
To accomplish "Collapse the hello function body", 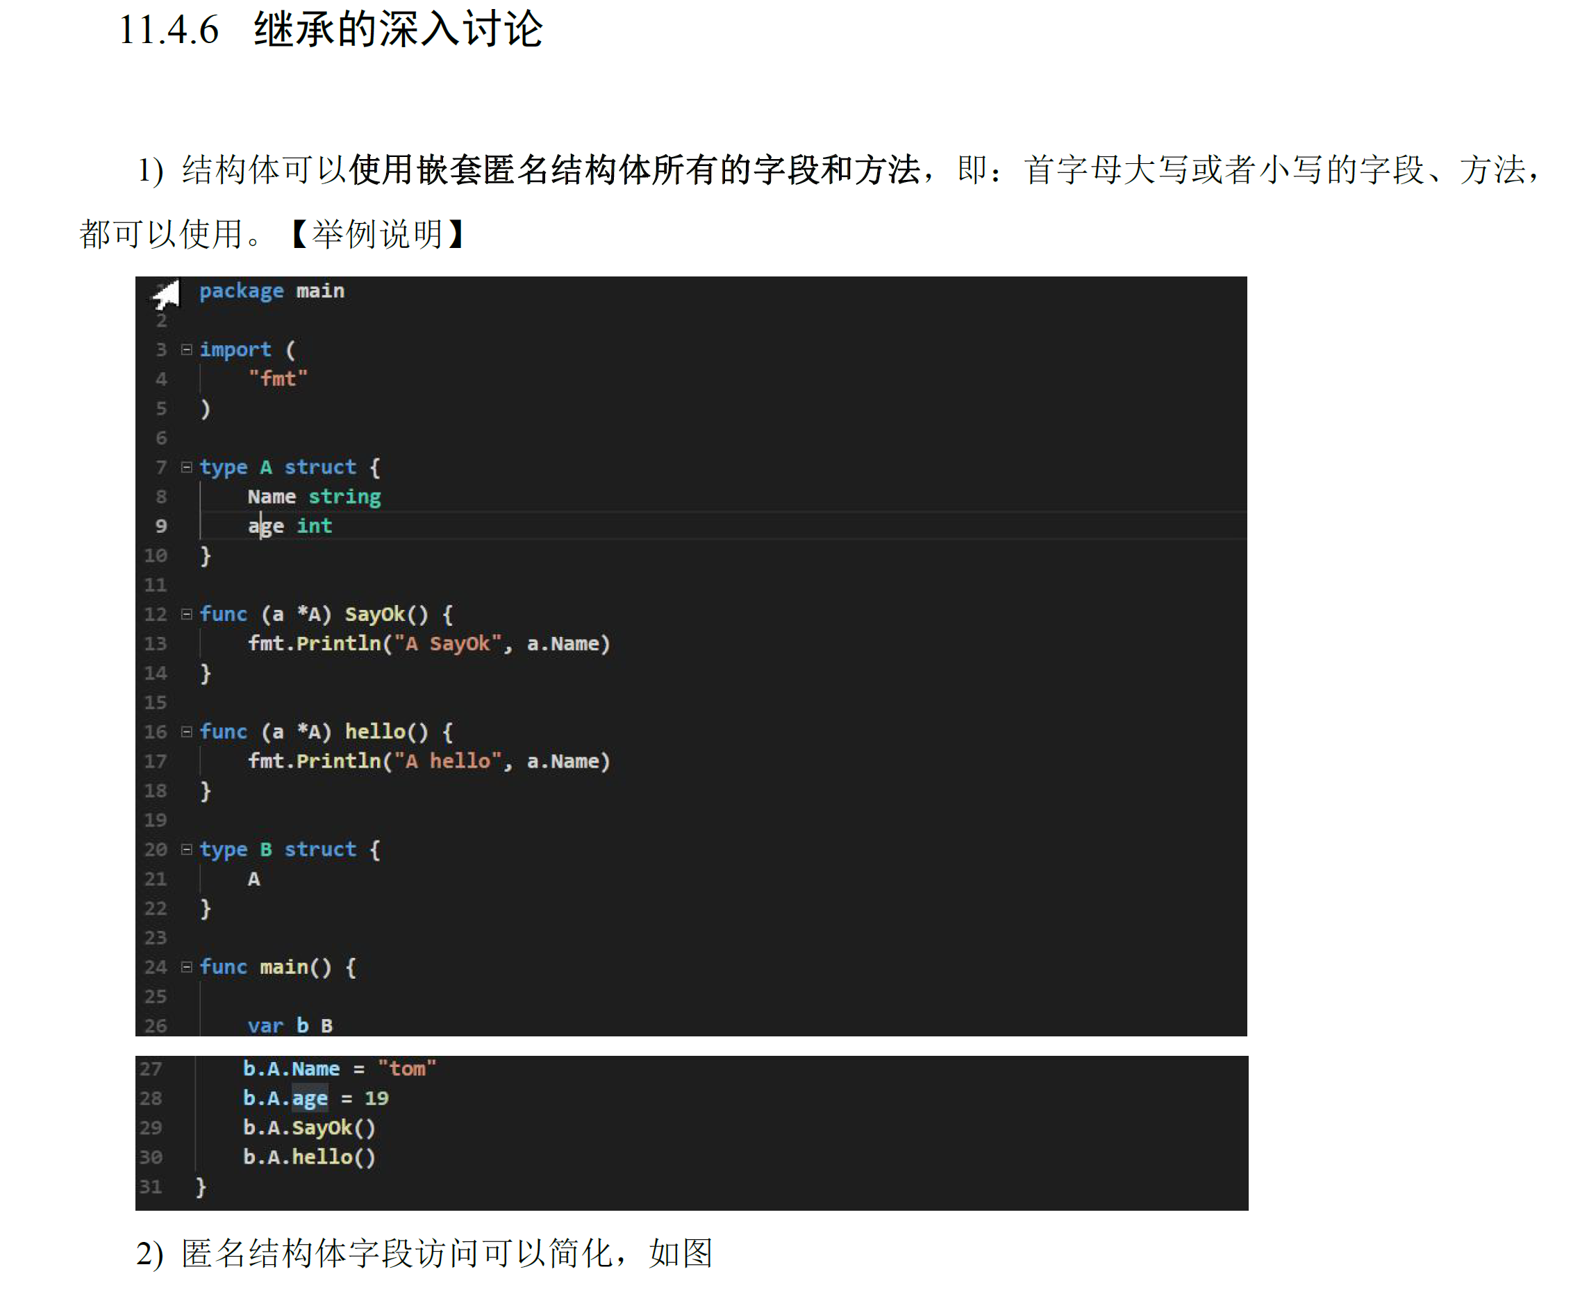I will tap(186, 731).
